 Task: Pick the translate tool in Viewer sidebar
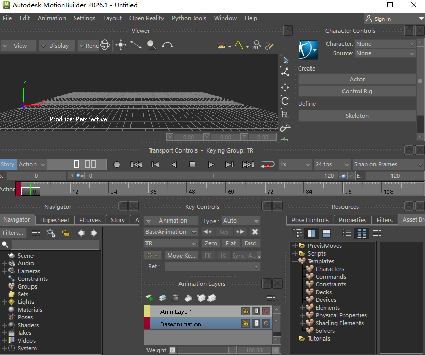[x=285, y=87]
